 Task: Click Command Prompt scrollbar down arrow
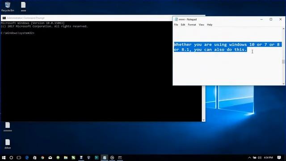point(204,120)
